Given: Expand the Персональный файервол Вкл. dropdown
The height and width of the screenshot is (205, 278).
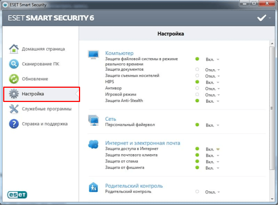Looking at the screenshot, I should click(218, 125).
